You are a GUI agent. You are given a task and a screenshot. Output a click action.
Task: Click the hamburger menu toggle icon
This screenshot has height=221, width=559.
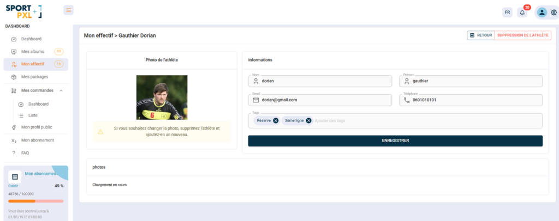point(68,10)
